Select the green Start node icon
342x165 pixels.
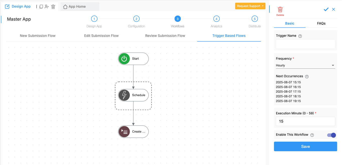pyautogui.click(x=124, y=59)
